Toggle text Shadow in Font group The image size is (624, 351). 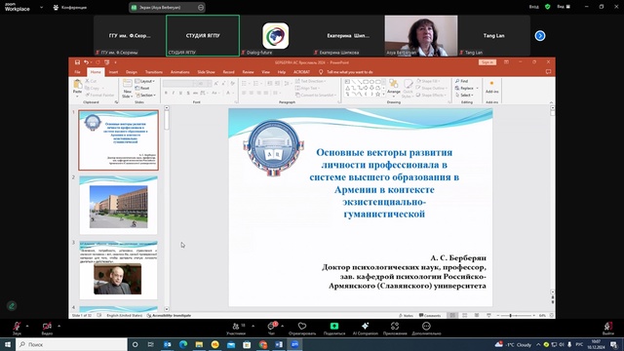coord(188,94)
